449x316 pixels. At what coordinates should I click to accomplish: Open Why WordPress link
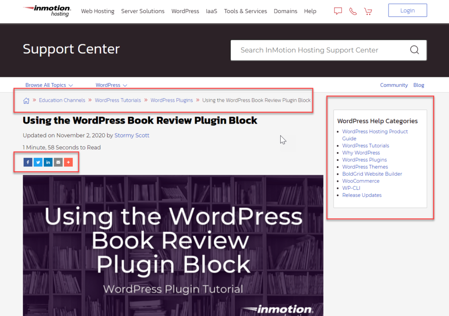pos(361,153)
